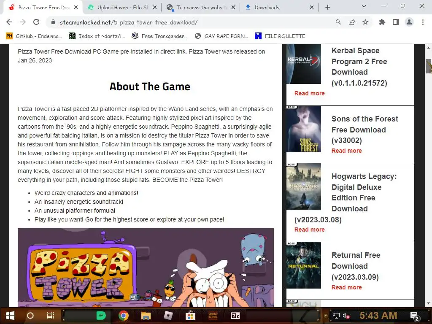Open Returnal Free Download title
432x324 pixels.
click(356, 266)
